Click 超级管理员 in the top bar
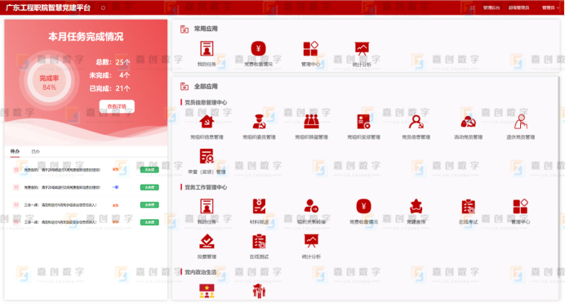 (x=519, y=7)
